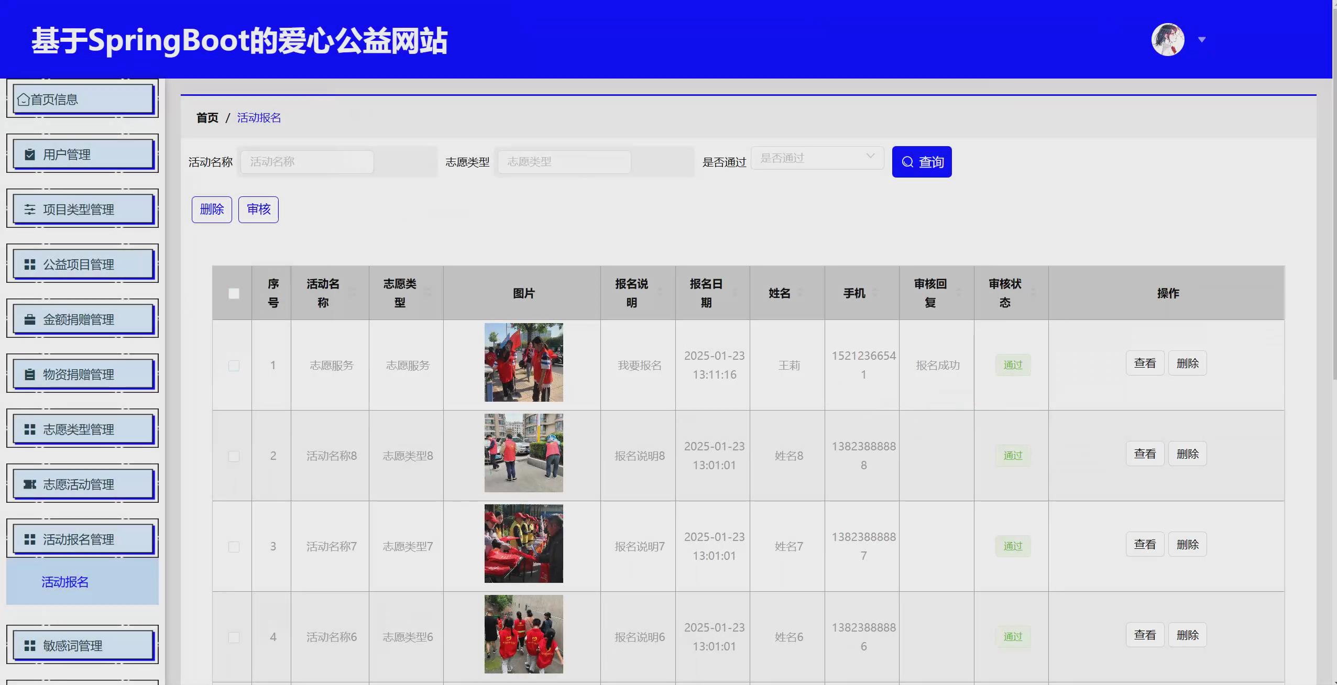Image resolution: width=1337 pixels, height=685 pixels.
Task: Click the home icon beside 首页信息
Action: [x=23, y=100]
